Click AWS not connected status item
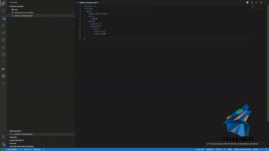The image size is (269, 151). 242,149
